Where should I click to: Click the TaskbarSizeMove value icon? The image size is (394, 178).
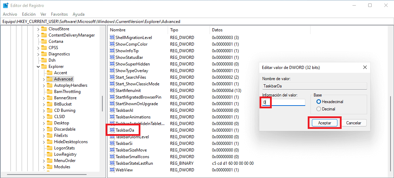pyautogui.click(x=112, y=150)
